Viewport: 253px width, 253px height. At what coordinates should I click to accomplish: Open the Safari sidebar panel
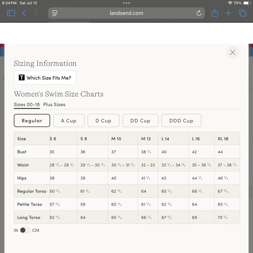tap(11, 13)
